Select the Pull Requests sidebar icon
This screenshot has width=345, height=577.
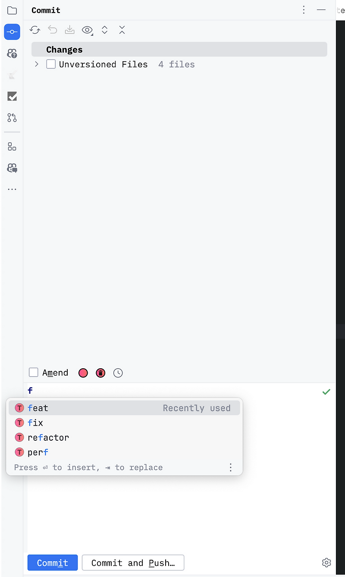click(12, 118)
